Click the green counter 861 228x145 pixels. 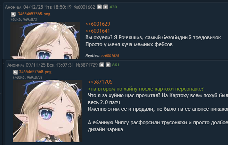[116, 65]
